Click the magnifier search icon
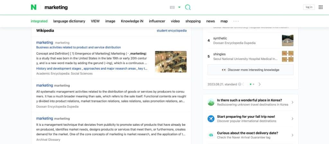Image resolution: width=329 pixels, height=144 pixels. 188,7
